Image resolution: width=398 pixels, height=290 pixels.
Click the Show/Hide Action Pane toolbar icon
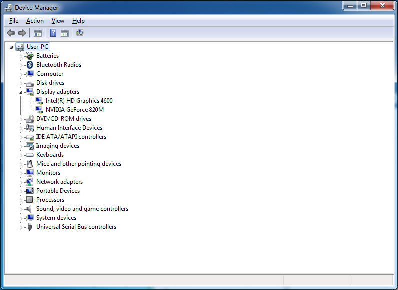[65, 33]
